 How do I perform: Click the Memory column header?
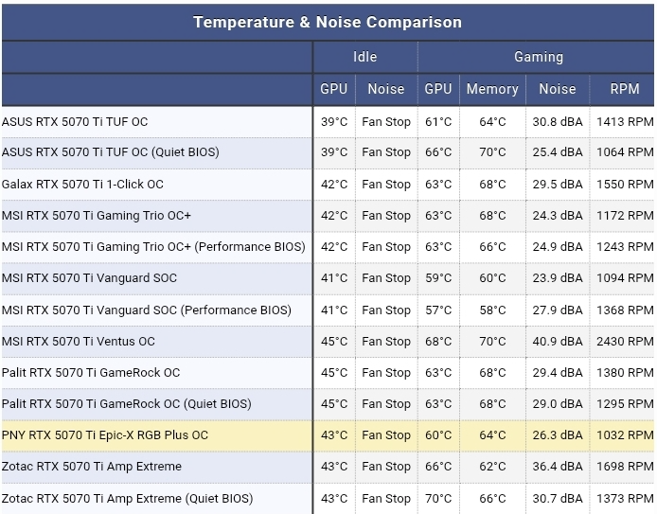pos(492,89)
